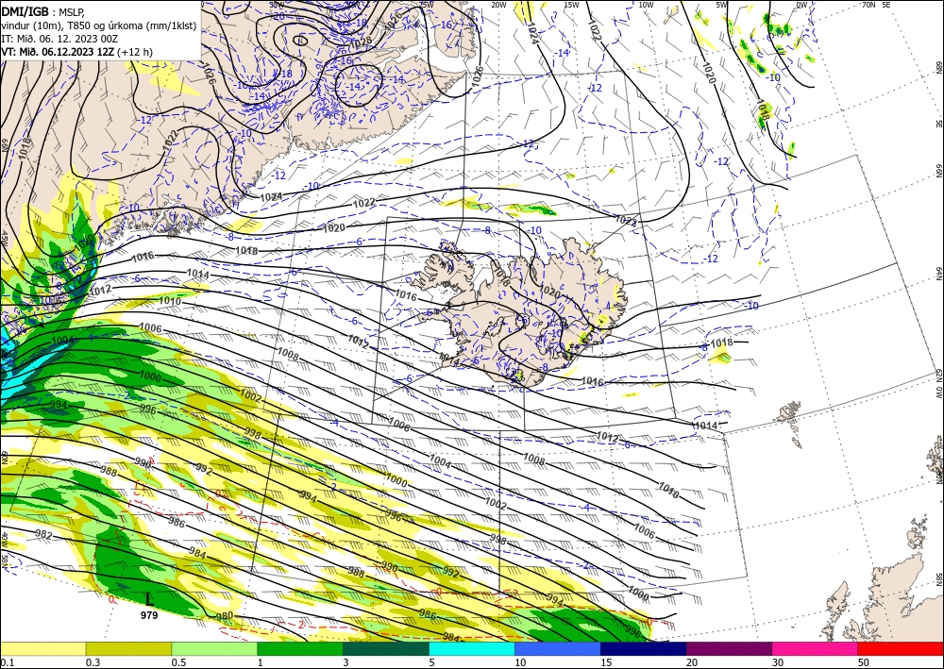
Task: Click the "1028" isobar label over Greenland
Action: tap(360, 42)
